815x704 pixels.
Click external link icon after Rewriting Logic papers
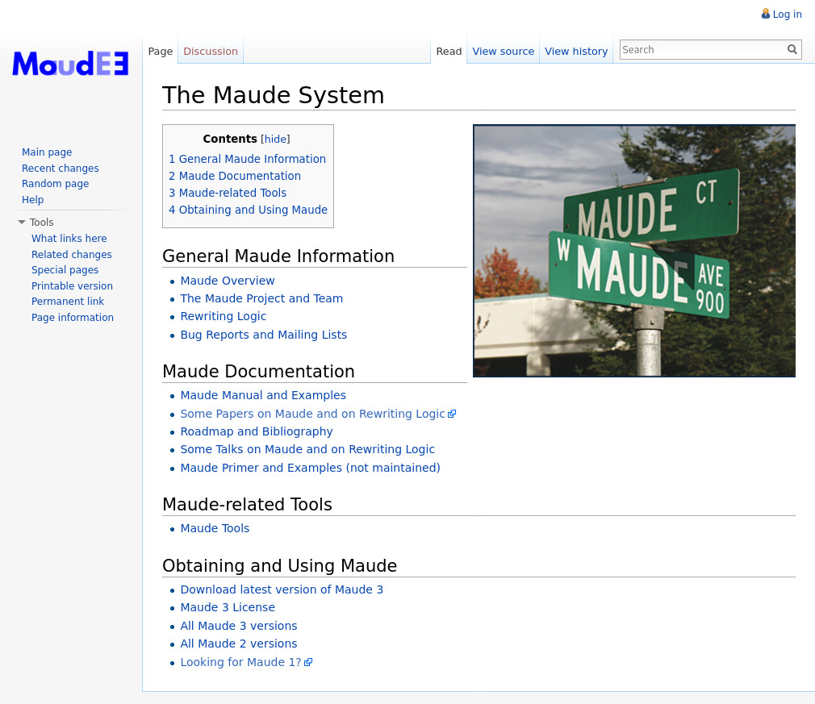coord(453,414)
